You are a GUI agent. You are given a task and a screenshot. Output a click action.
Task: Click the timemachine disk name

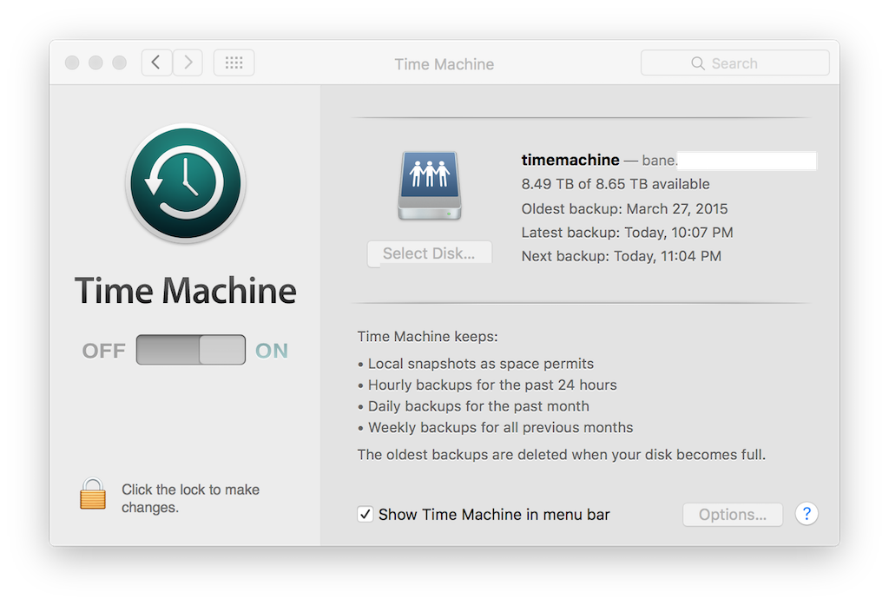pos(570,160)
